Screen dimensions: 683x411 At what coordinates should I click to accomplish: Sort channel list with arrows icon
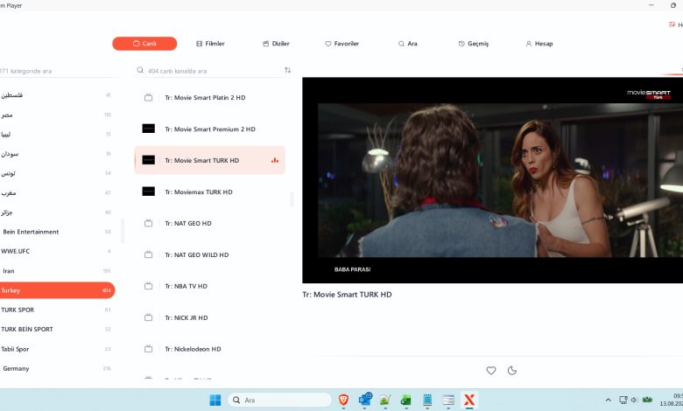287,70
